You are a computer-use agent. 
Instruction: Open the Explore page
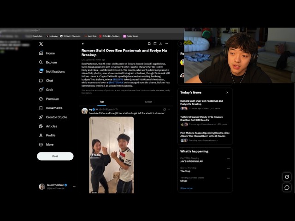pos(48,62)
